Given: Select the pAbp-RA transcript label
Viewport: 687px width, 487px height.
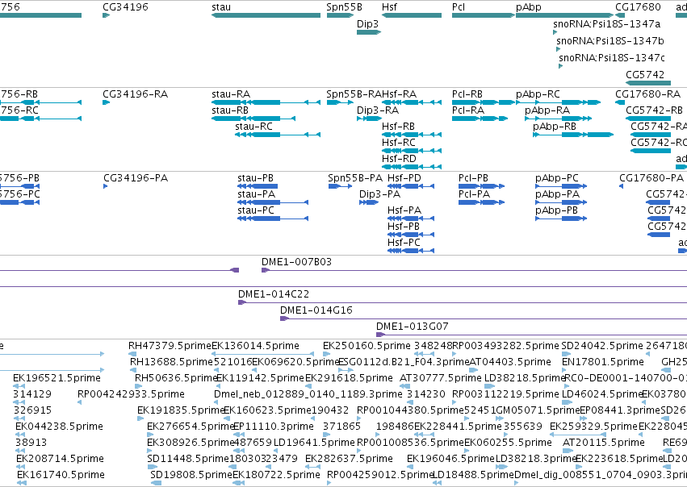Looking at the screenshot, I should point(547,110).
